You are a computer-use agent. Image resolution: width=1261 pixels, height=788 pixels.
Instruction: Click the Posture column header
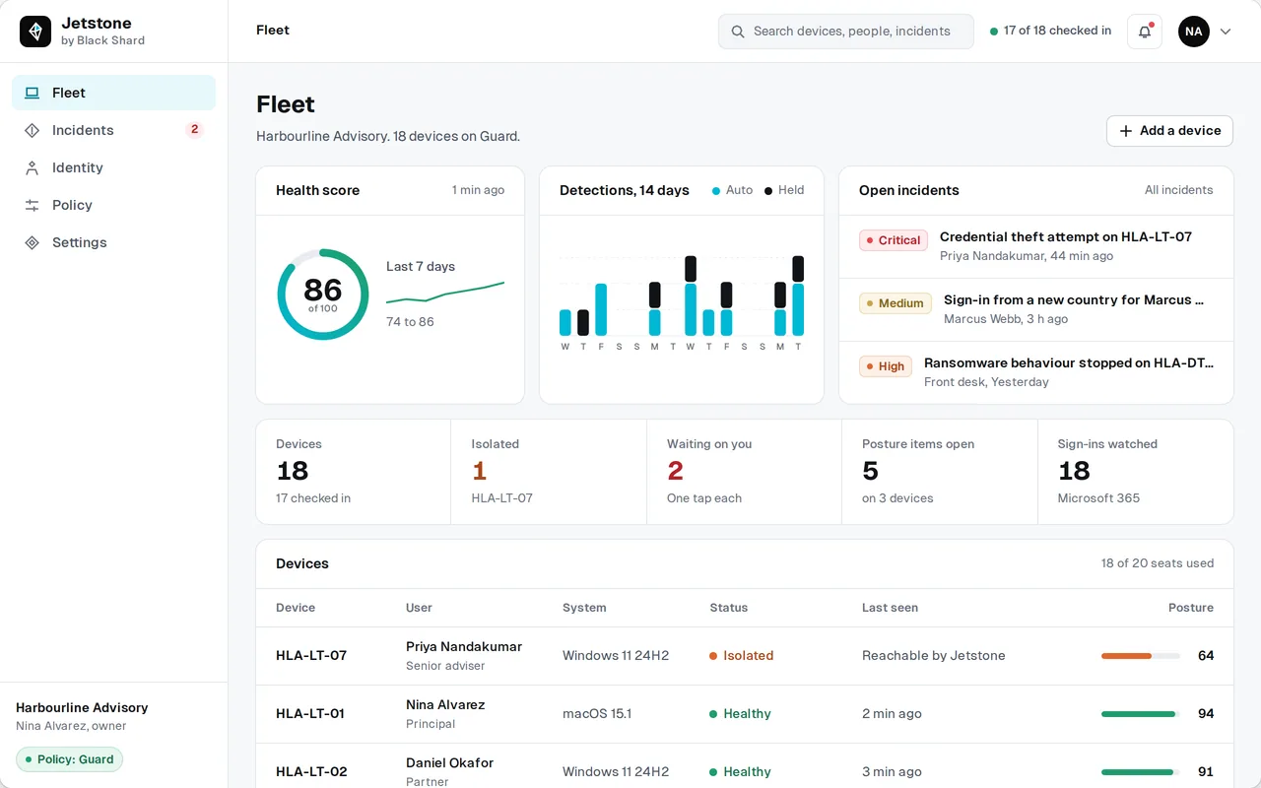point(1191,608)
